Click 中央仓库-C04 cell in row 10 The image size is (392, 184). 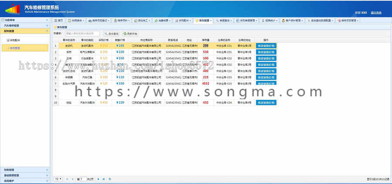click(224, 102)
